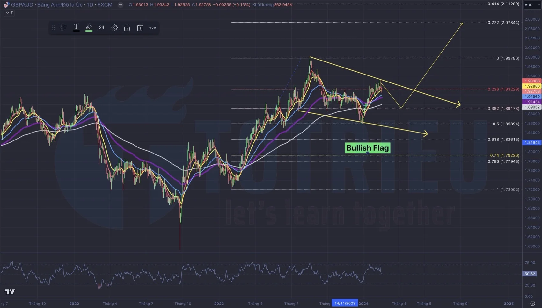Click the Khối lượng 262.945K volume text

click(x=272, y=5)
